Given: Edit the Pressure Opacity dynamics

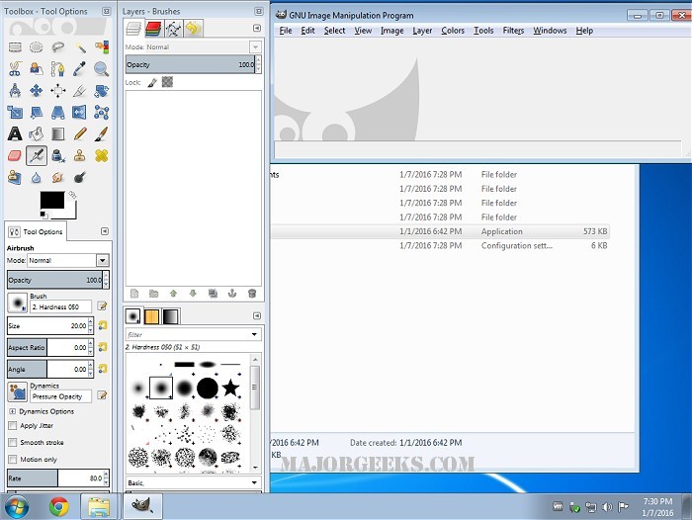Looking at the screenshot, I should (102, 395).
